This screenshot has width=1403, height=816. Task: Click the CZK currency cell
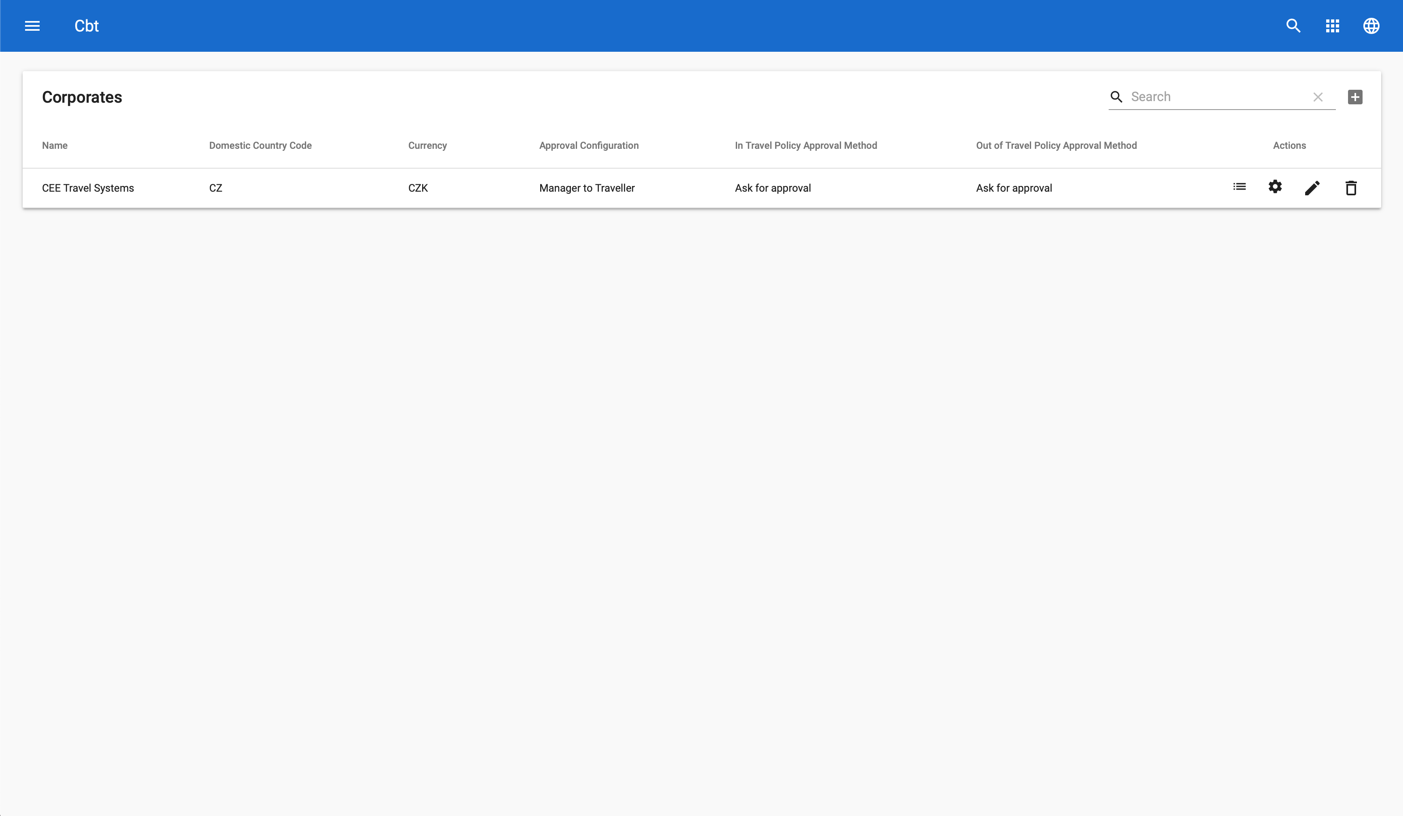click(x=418, y=188)
